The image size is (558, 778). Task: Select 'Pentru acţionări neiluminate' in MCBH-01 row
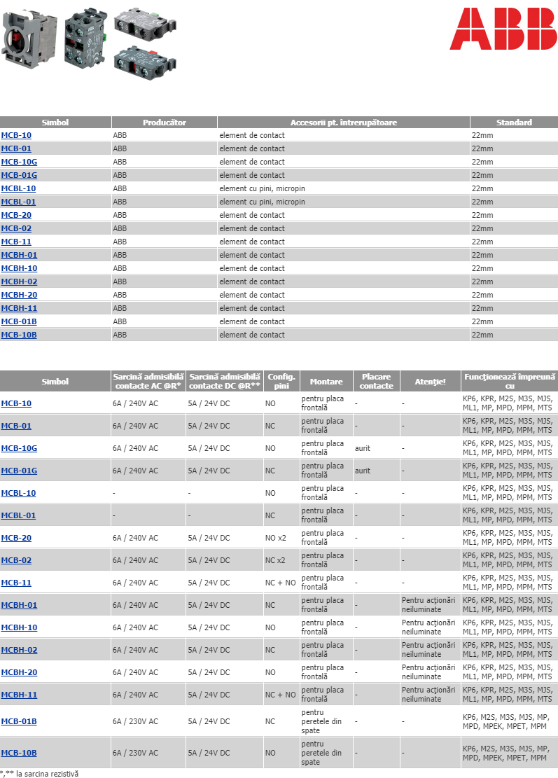[428, 605]
